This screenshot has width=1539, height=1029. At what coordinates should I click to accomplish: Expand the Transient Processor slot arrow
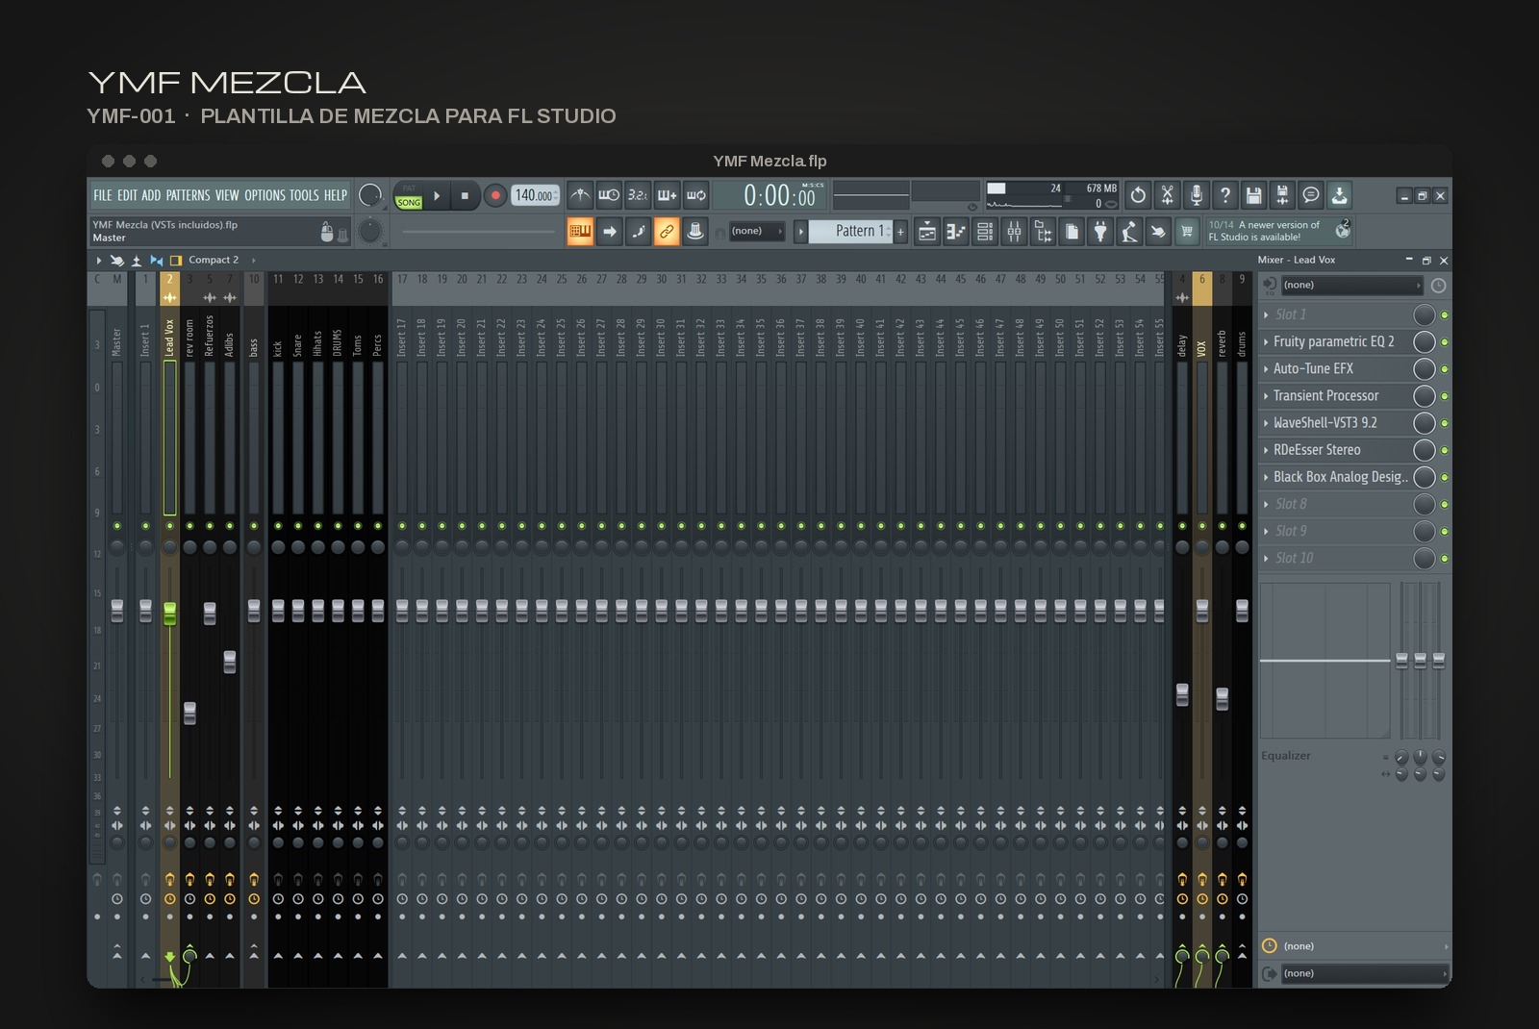(x=1266, y=396)
